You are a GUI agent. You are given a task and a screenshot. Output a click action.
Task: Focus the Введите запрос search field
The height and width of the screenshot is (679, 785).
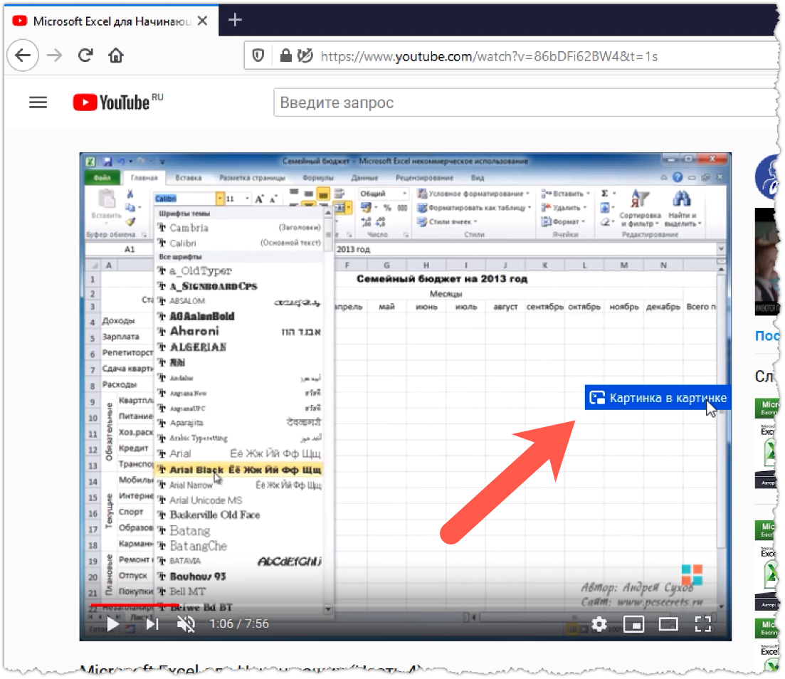tap(526, 102)
